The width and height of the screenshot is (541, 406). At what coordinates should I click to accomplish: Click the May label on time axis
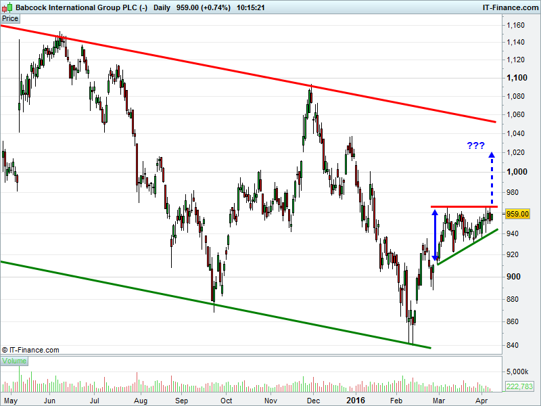click(11, 401)
